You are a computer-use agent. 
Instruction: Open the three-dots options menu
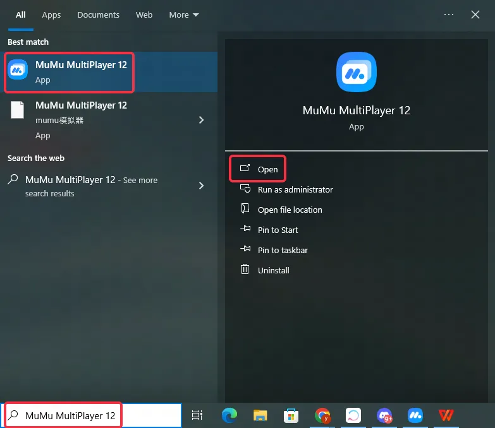coord(449,15)
